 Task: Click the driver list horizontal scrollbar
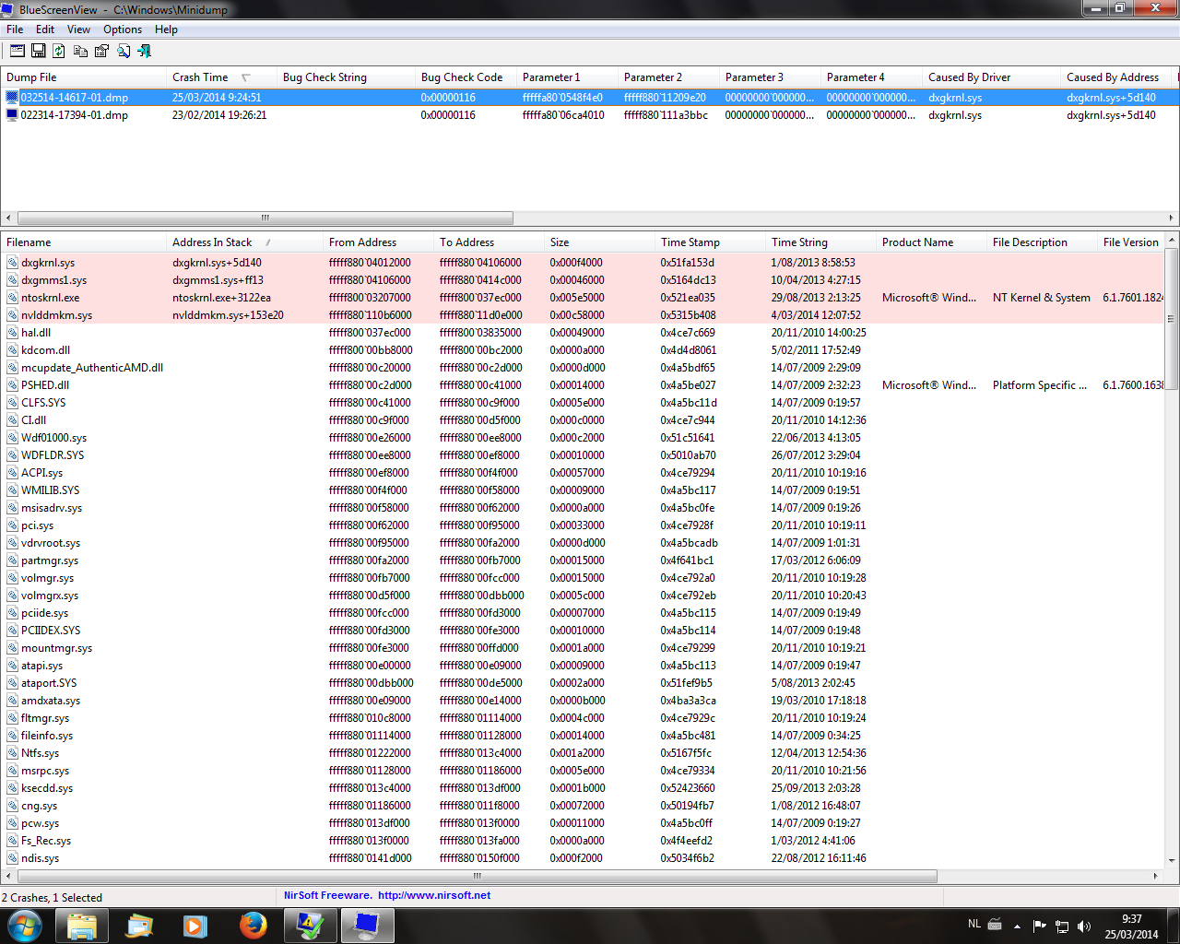tap(477, 876)
